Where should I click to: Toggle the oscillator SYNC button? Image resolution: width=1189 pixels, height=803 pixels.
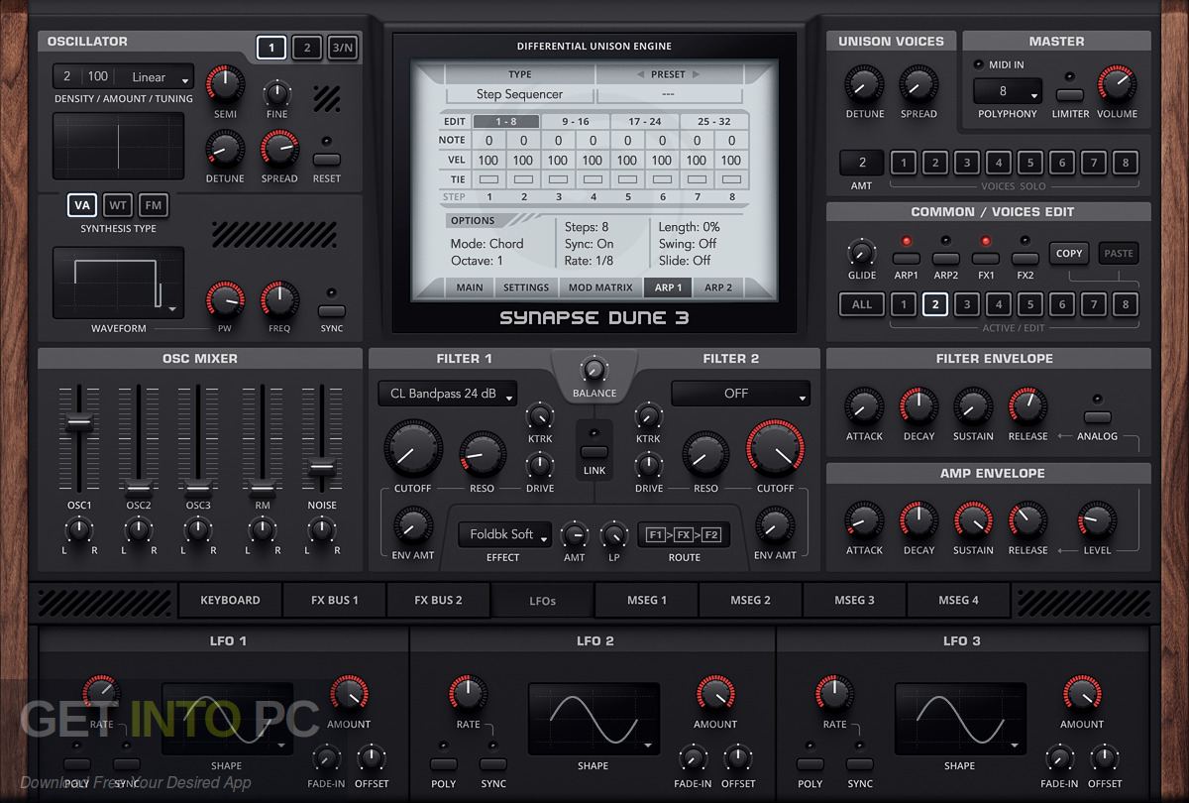[331, 311]
